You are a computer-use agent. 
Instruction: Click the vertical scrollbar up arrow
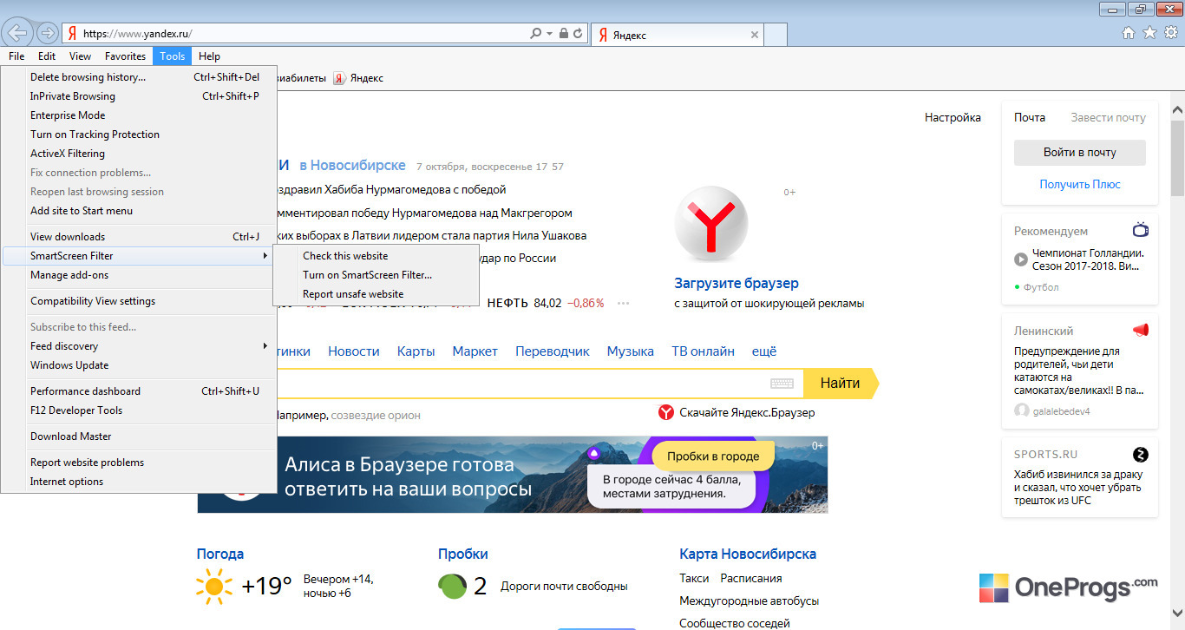[x=1177, y=110]
